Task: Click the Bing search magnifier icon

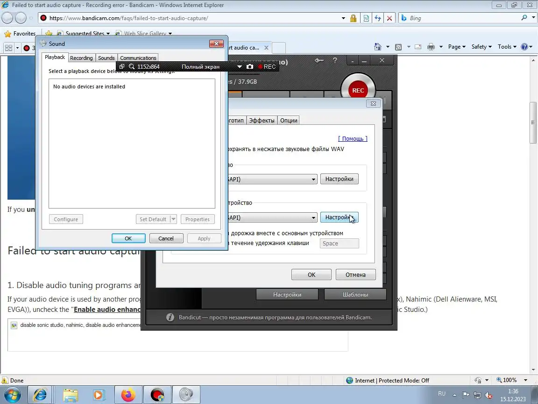Action: pyautogui.click(x=524, y=17)
